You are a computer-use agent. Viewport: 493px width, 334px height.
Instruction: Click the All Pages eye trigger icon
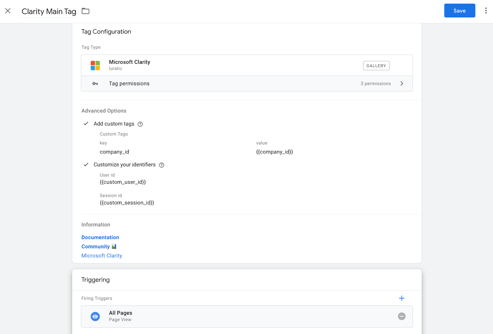tap(95, 316)
